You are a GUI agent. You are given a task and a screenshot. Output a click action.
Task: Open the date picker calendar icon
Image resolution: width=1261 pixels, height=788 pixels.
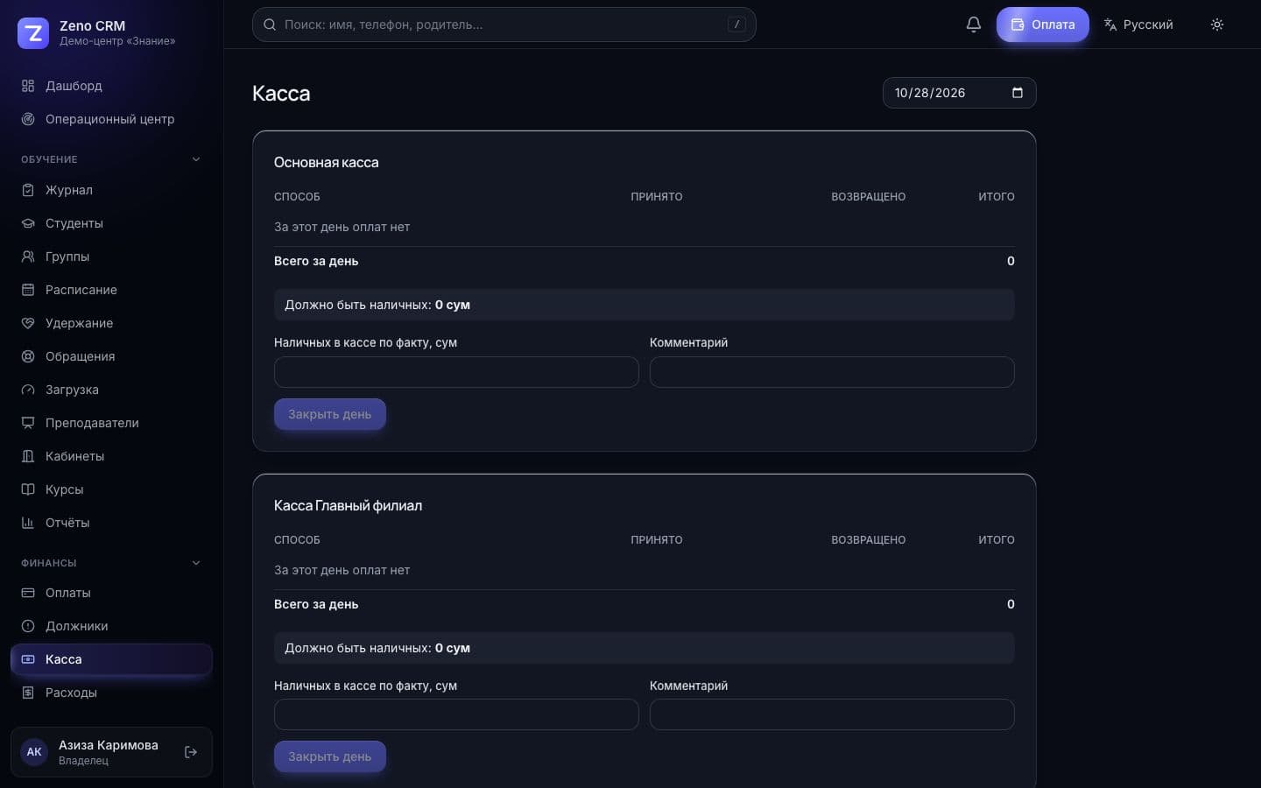1017,93
